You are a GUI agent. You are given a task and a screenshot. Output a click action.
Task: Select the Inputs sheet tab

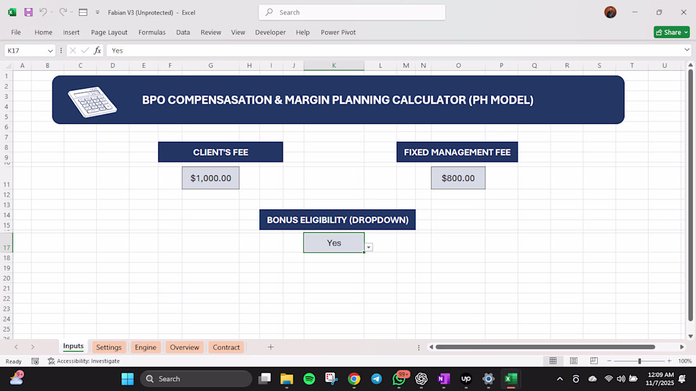point(73,346)
